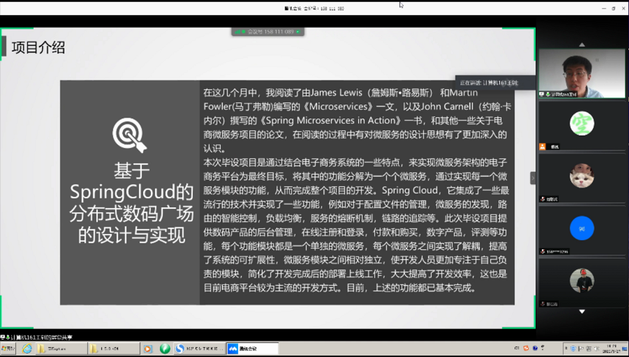Click the orange host icon under the 空 avatar

click(543, 146)
